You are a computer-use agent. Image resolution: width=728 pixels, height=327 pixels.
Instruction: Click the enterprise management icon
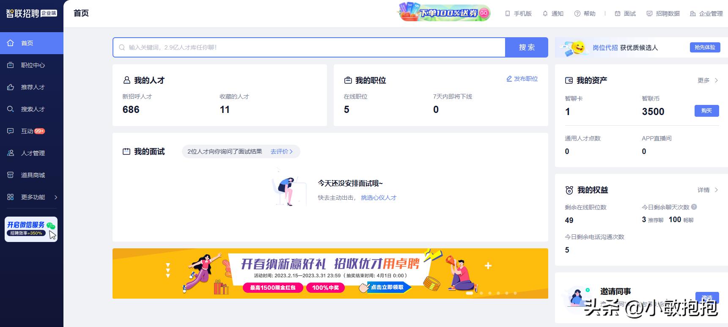[x=692, y=14]
